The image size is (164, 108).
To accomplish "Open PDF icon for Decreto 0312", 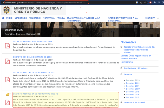I will [x=8, y=46].
